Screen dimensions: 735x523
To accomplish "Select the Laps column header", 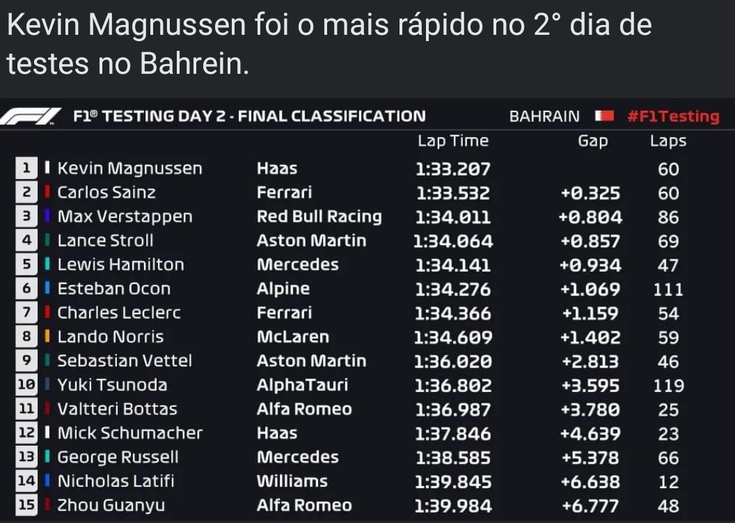I will (x=668, y=141).
